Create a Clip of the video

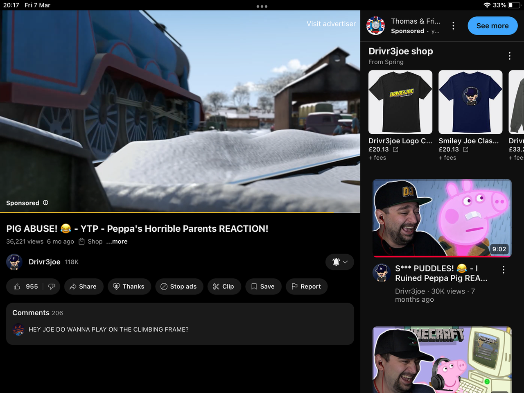pos(224,287)
